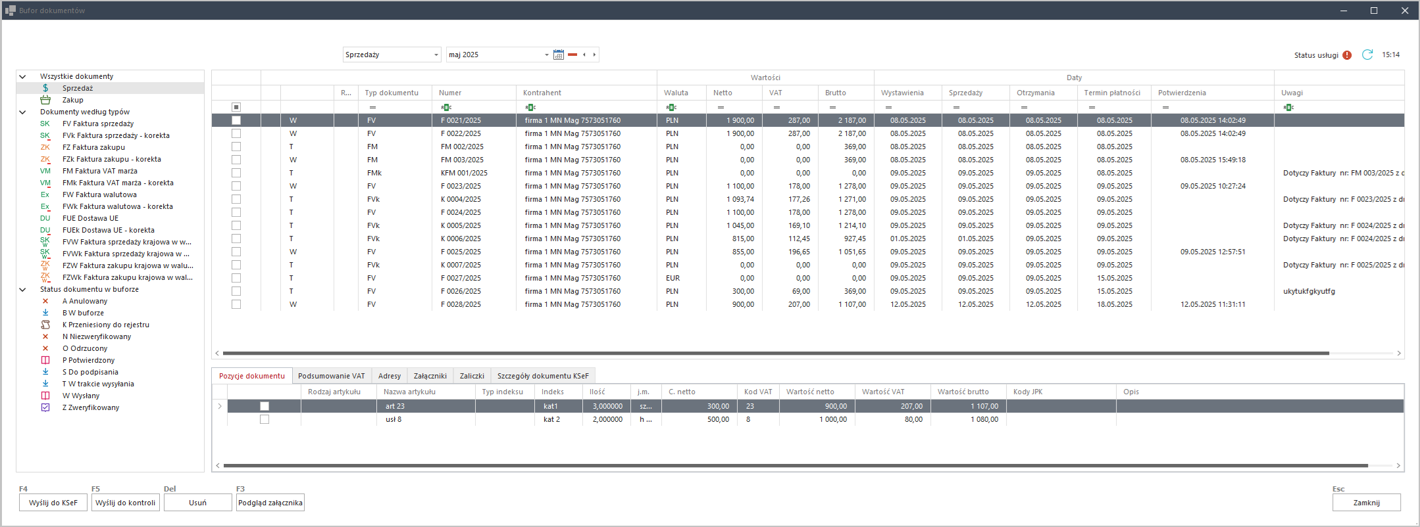Collapse Status dokumentu w buforze node

click(22, 289)
